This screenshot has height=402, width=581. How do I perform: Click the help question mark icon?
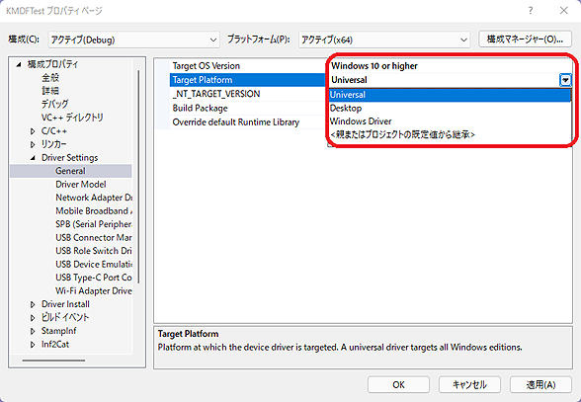coord(531,11)
